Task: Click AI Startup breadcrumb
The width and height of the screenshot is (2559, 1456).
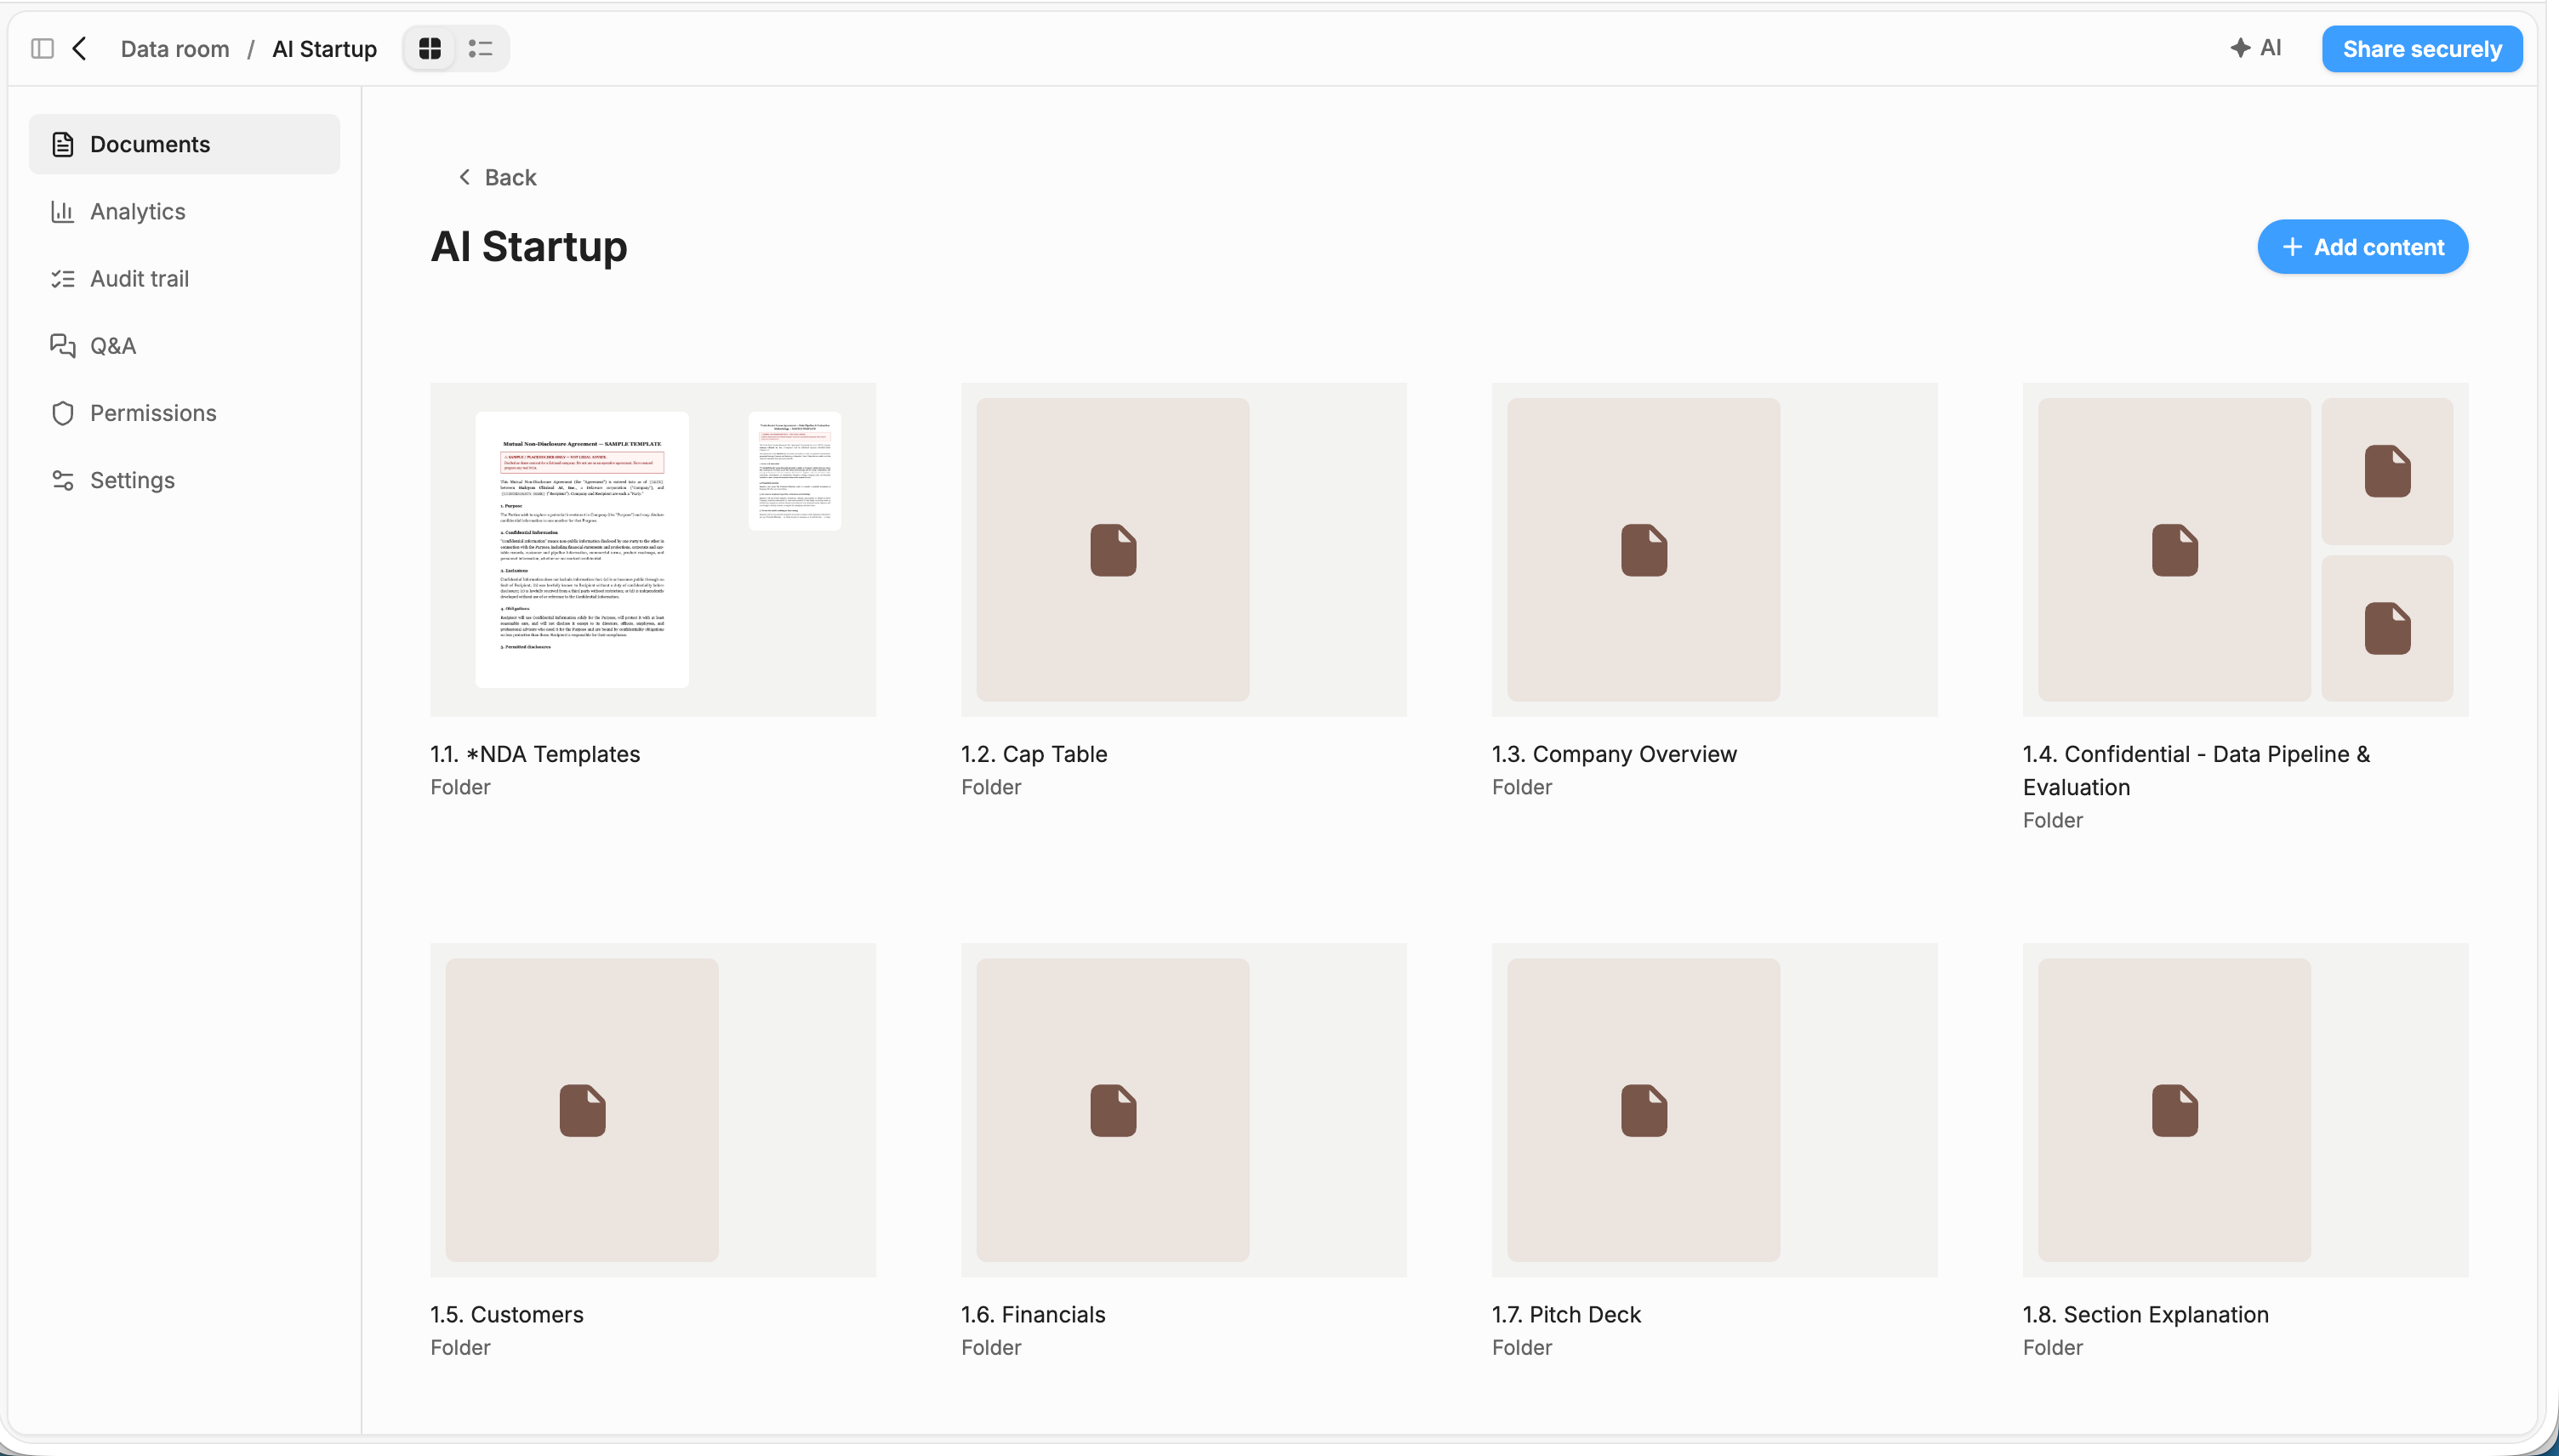Action: pos(324,49)
